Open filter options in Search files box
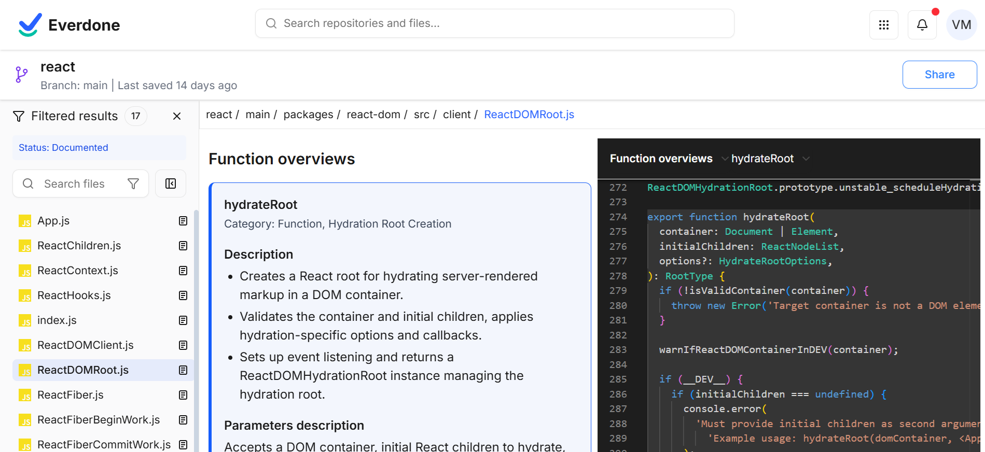Image resolution: width=985 pixels, height=452 pixels. 133,183
